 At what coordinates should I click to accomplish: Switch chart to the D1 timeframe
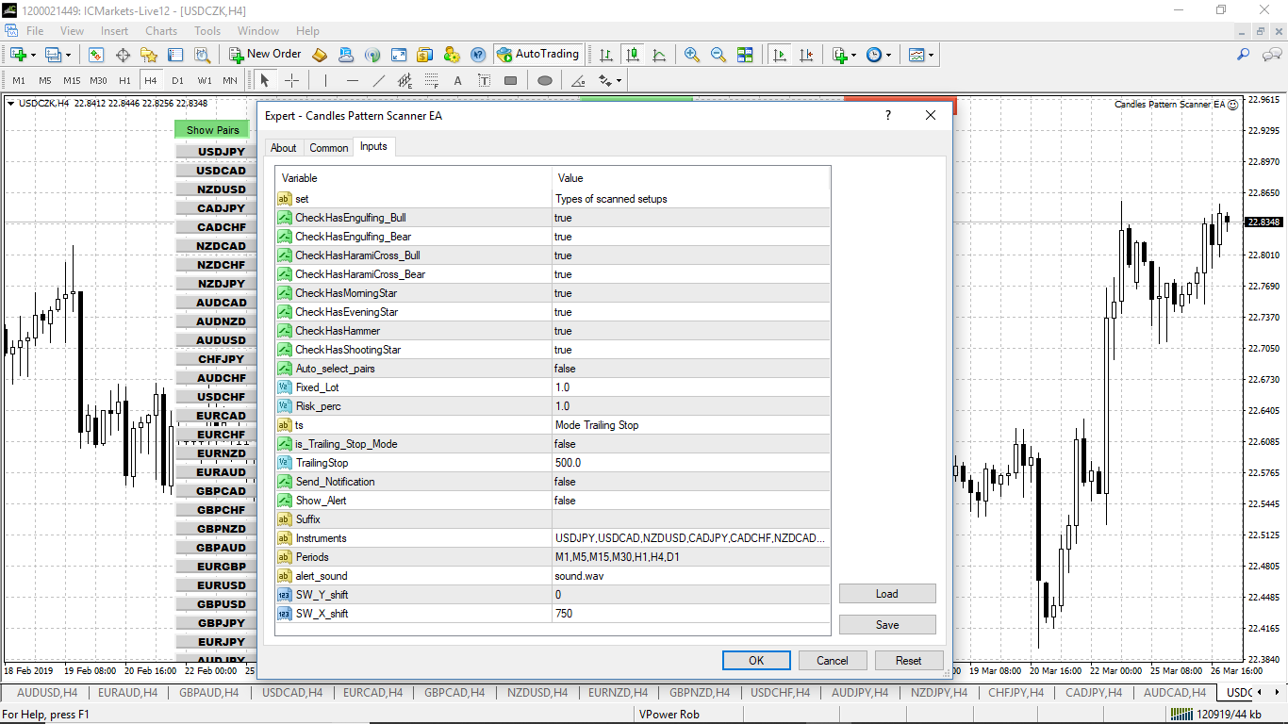(177, 80)
